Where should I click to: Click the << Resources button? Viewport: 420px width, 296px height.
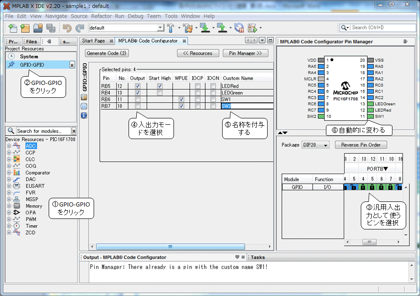click(198, 53)
